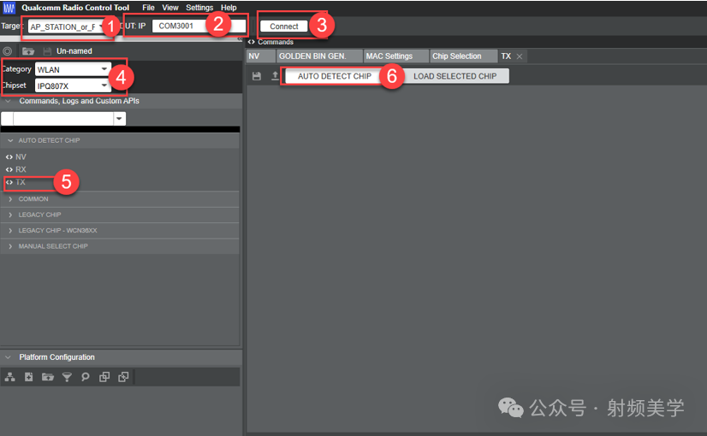Click the empty command search text field
The width and height of the screenshot is (707, 436).
[x=63, y=119]
